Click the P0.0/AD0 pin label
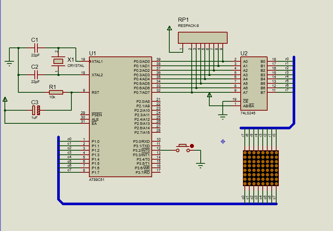This screenshot has width=333, height=231. (x=142, y=62)
